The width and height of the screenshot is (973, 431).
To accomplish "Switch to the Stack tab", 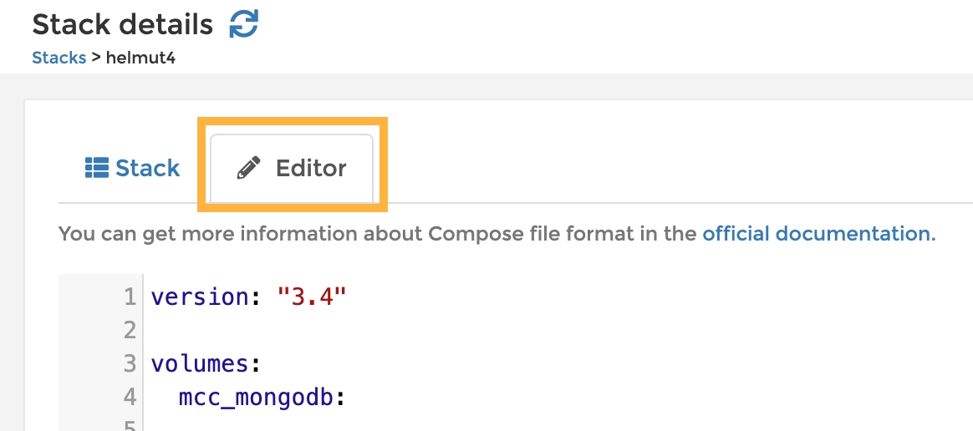I will click(x=133, y=168).
